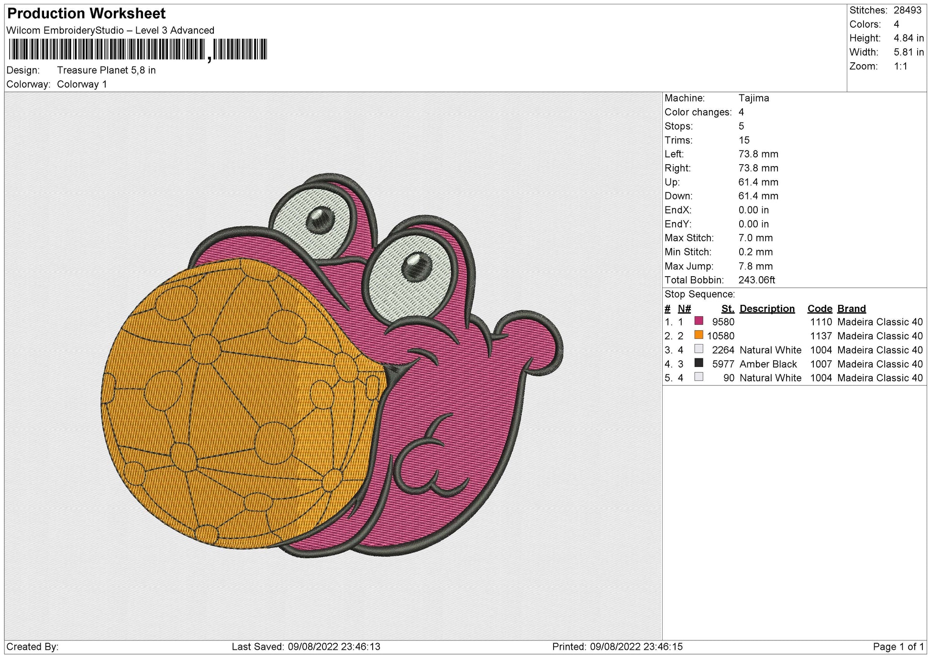The width and height of the screenshot is (931, 658).
Task: Click the 'St.' column header
Action: (728, 309)
